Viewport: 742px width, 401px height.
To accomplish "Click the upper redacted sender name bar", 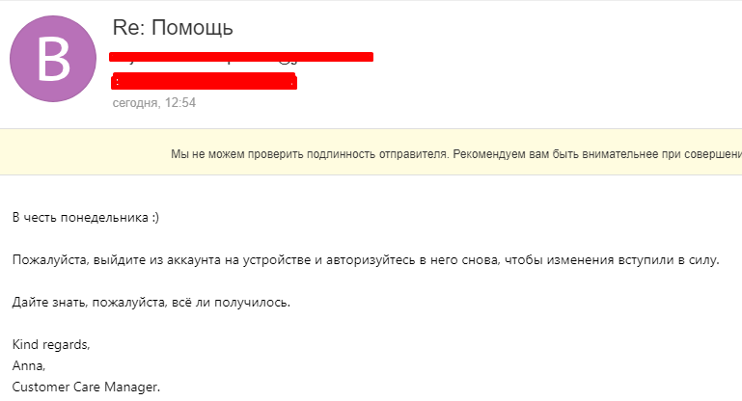I will pos(241,58).
